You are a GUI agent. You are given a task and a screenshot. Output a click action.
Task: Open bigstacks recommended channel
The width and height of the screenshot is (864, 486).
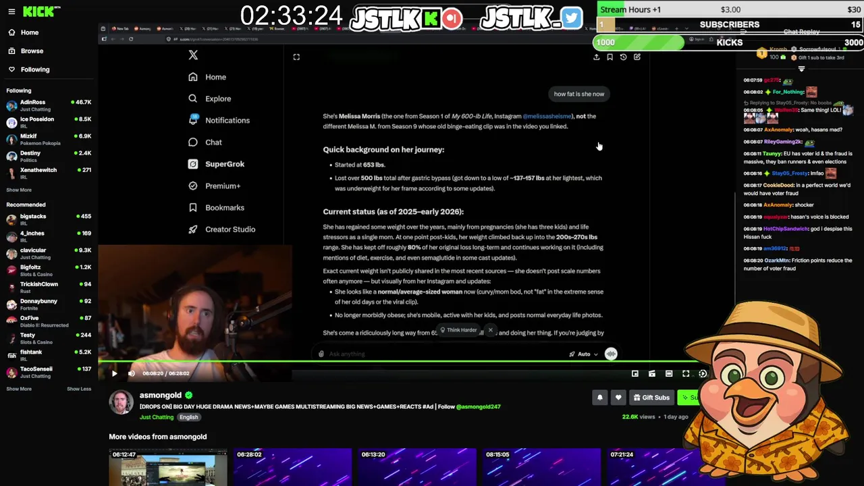pyautogui.click(x=49, y=219)
